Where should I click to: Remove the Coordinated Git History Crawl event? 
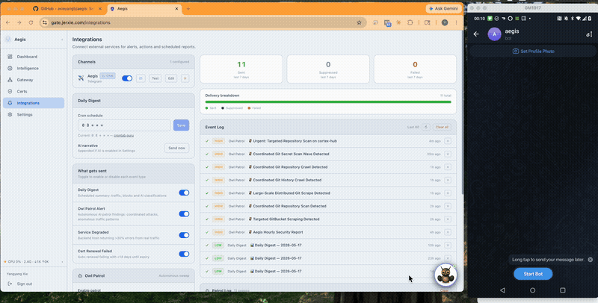(448, 180)
